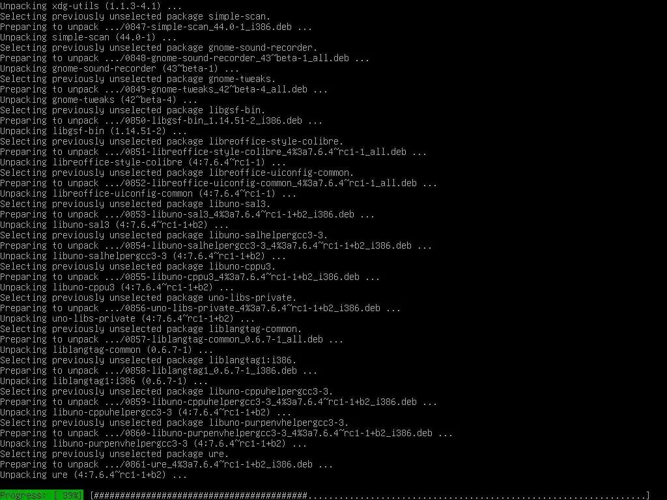Click the green Progress 39% label
The width and height of the screenshot is (667, 500).
point(42,495)
